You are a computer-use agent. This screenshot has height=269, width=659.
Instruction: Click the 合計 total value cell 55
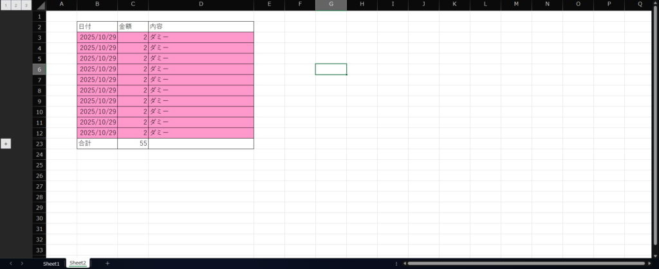(133, 144)
